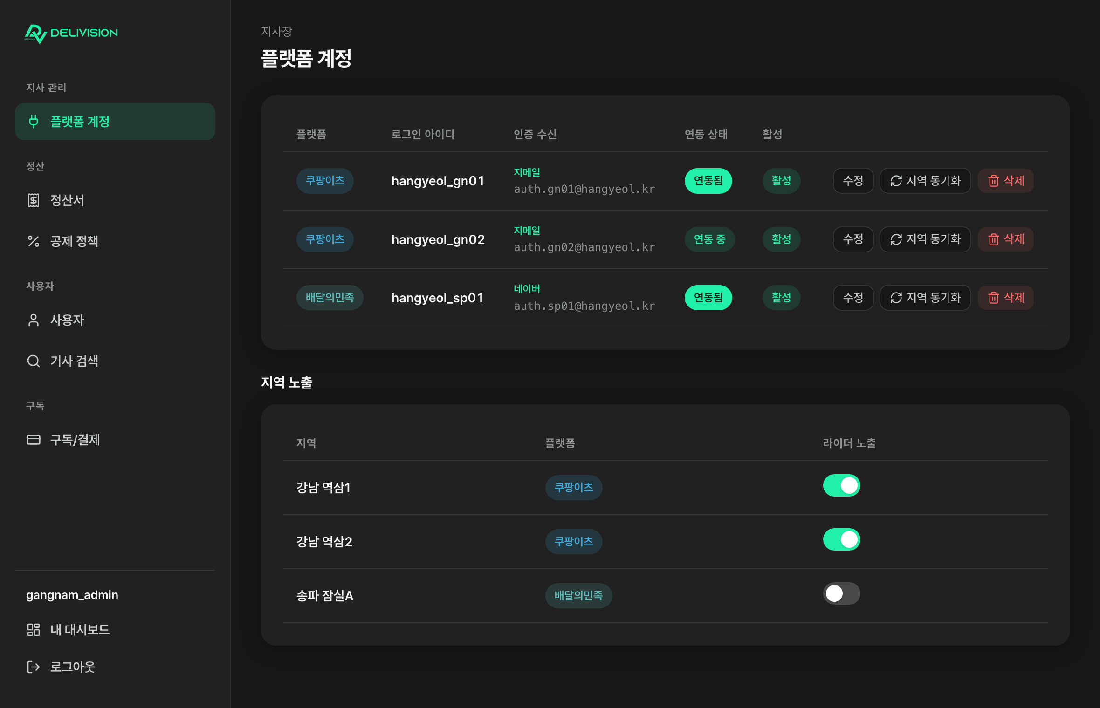Click email auth.sp01@hangyeol.kr
The image size is (1100, 708).
tap(584, 306)
